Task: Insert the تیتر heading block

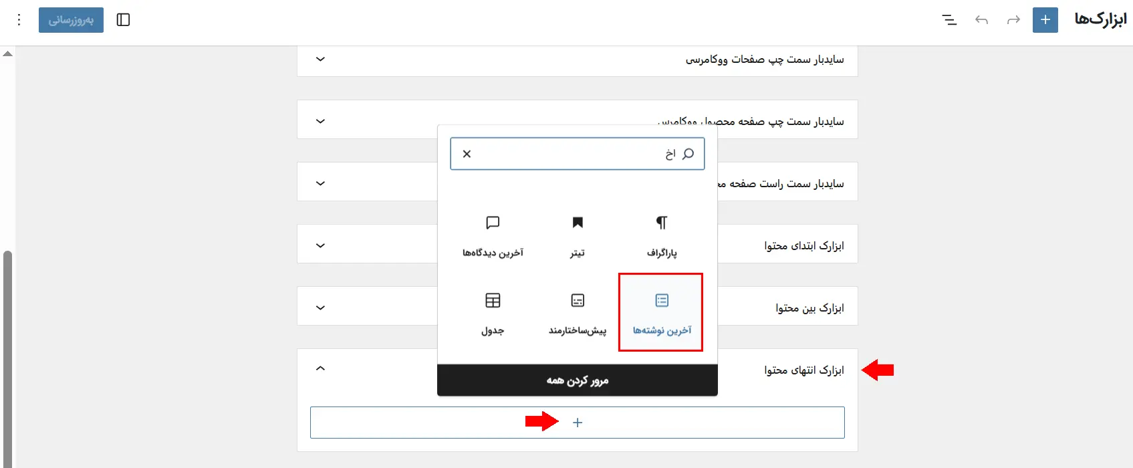Action: (578, 235)
